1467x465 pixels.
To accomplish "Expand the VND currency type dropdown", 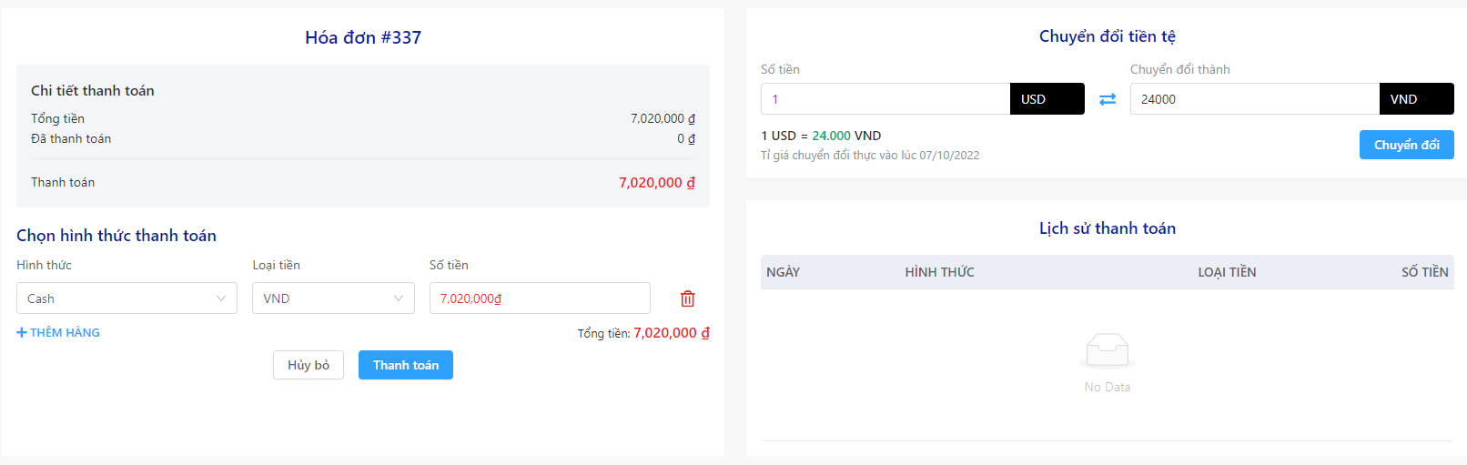I will (x=333, y=298).
